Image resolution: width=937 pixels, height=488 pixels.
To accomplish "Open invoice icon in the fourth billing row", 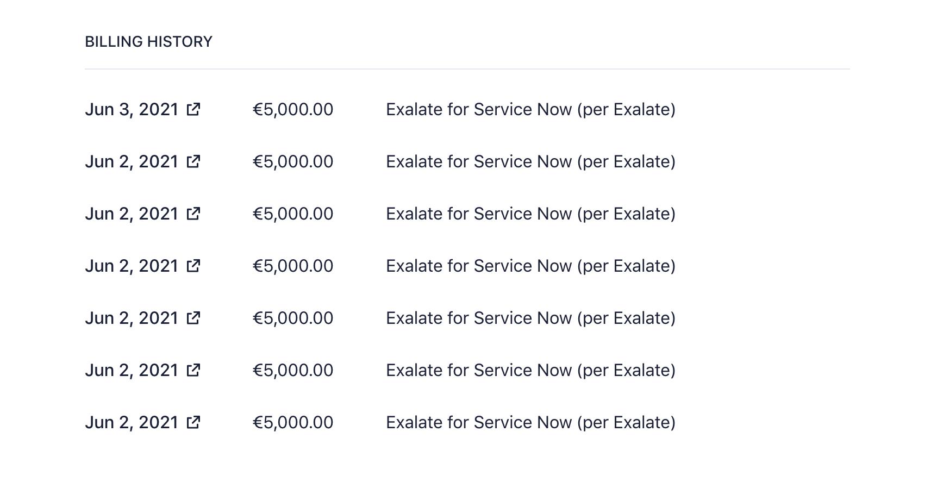I will [x=193, y=266].
